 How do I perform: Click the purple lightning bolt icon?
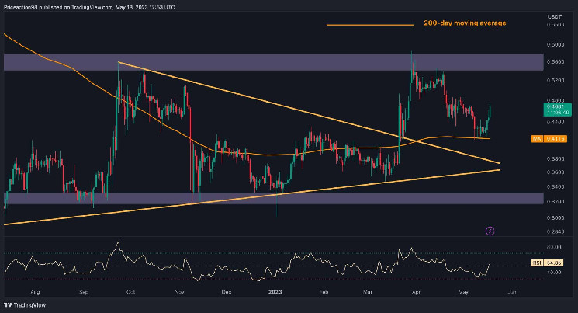[x=490, y=231]
